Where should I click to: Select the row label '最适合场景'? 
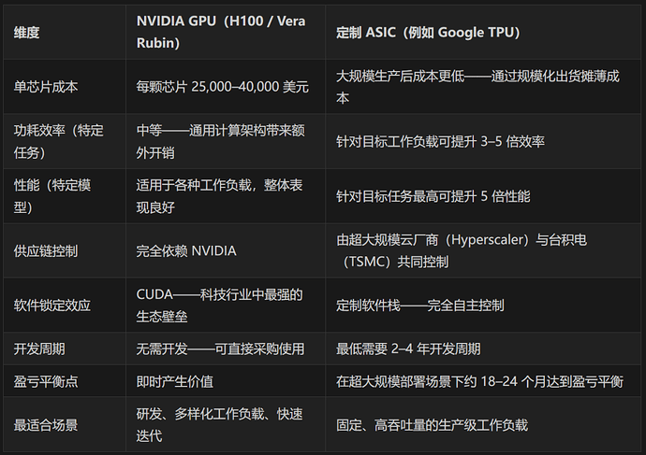tap(65, 424)
